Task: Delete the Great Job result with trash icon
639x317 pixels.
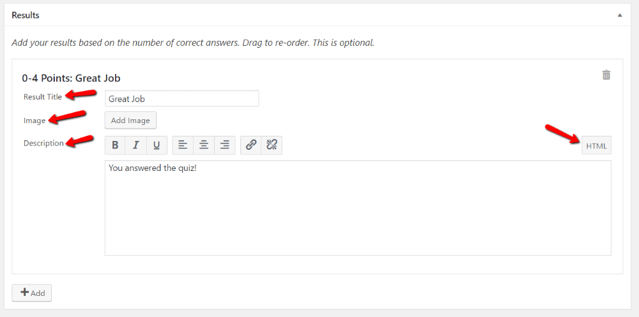Action: (x=606, y=75)
